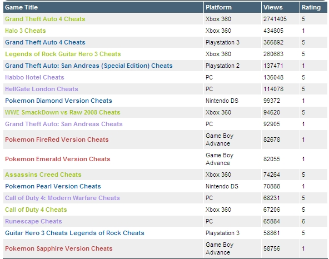The image size is (329, 259).
Task: Select the views value 260663
Action: [x=273, y=54]
